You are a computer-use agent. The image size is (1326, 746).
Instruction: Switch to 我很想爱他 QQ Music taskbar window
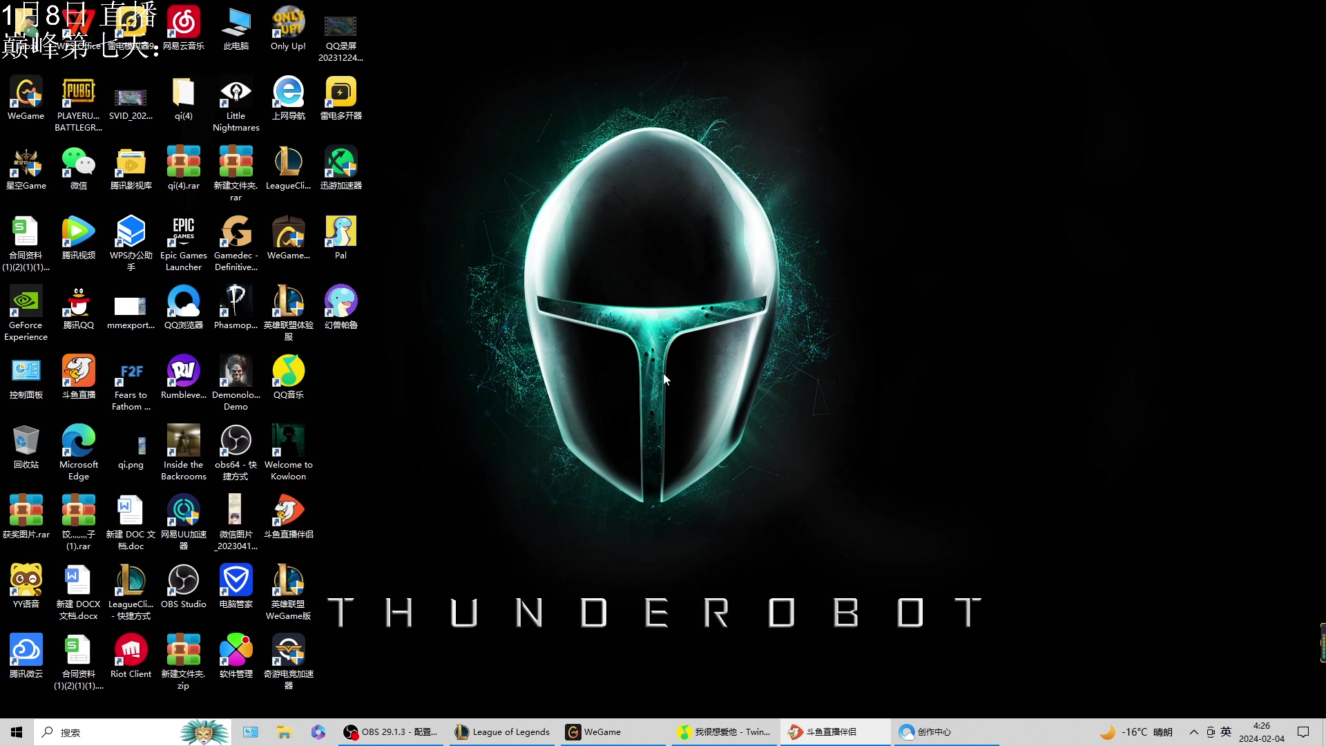[x=724, y=732]
